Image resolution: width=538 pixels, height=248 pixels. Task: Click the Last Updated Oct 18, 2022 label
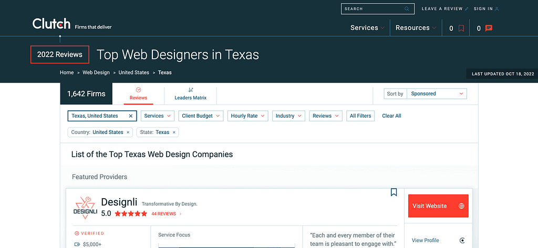(503, 74)
